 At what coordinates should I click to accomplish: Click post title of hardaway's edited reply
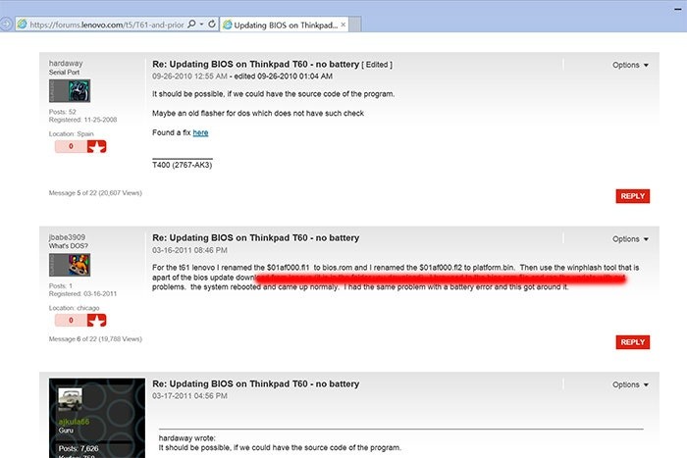tap(255, 64)
